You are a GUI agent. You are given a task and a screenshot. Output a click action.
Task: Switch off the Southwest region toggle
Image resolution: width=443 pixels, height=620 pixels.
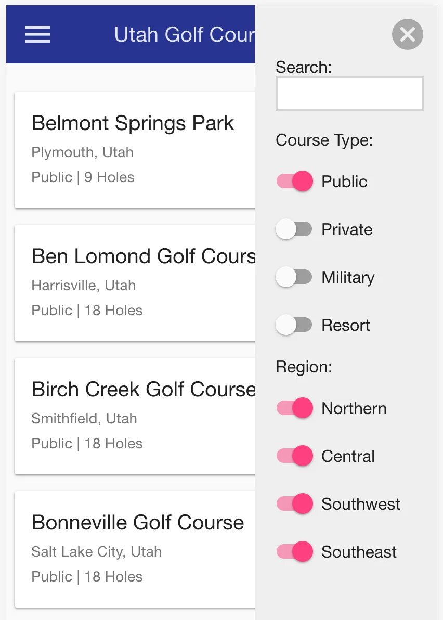click(295, 504)
